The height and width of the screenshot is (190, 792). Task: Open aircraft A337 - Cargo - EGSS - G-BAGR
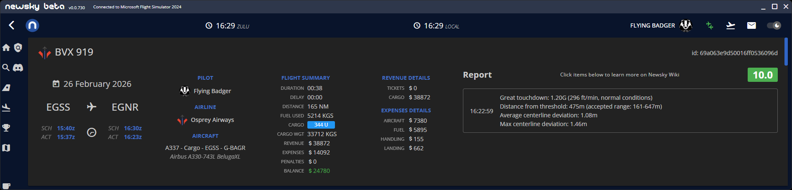pos(205,148)
